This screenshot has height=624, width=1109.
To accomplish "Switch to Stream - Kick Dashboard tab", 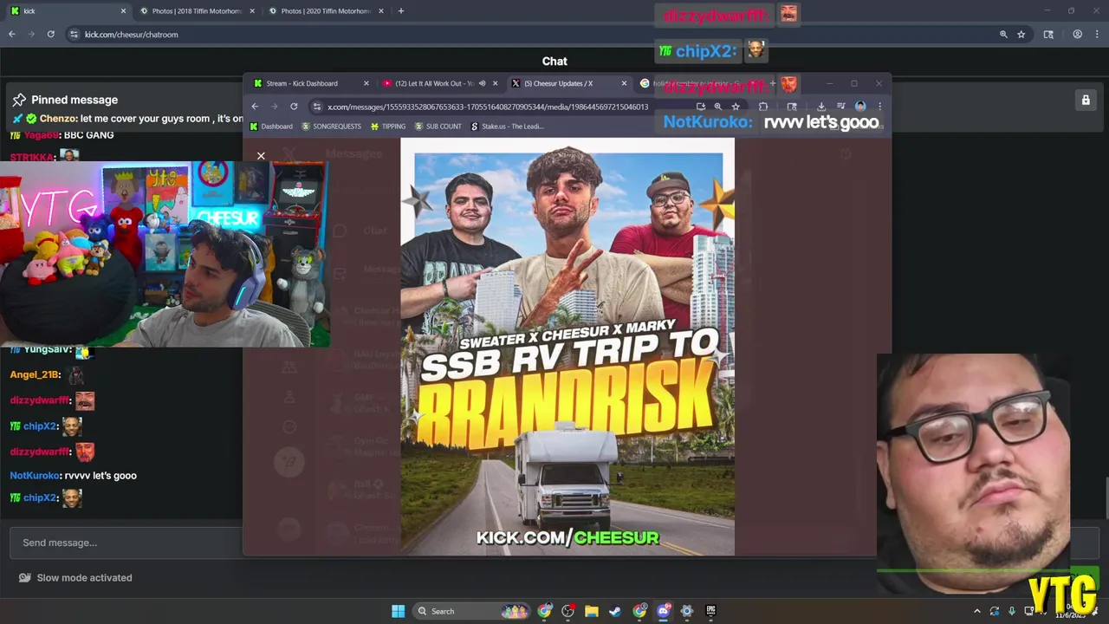I will pyautogui.click(x=308, y=83).
